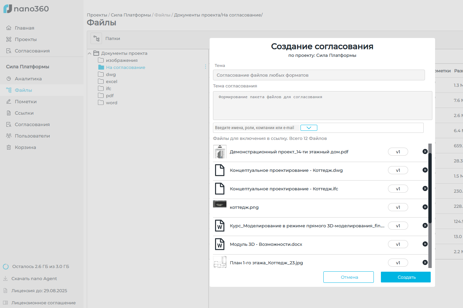Image resolution: width=463 pixels, height=308 pixels.
Task: Click the Аналитика sidebar icon
Action: [9, 79]
